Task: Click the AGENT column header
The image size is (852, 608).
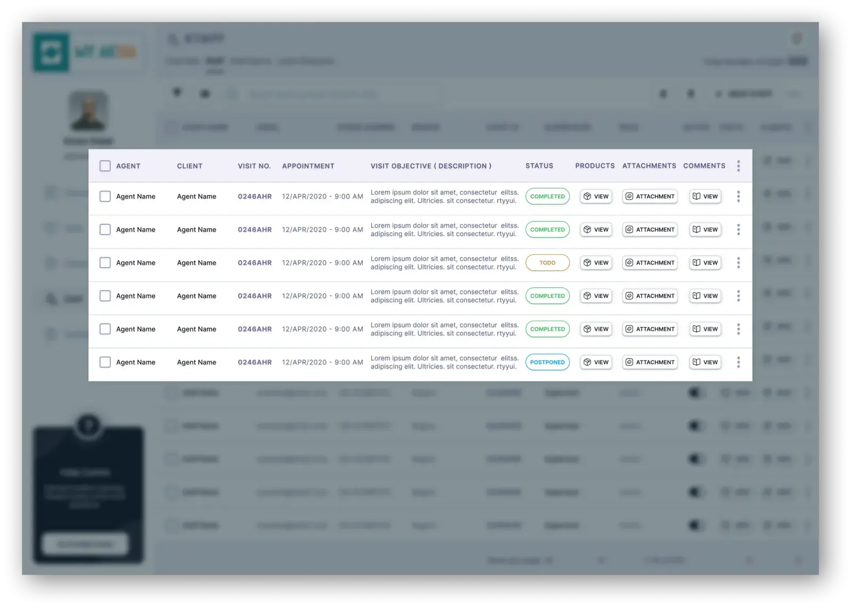Action: coord(128,166)
